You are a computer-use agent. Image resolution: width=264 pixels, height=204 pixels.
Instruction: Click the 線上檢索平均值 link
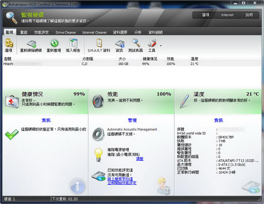[x=120, y=178]
